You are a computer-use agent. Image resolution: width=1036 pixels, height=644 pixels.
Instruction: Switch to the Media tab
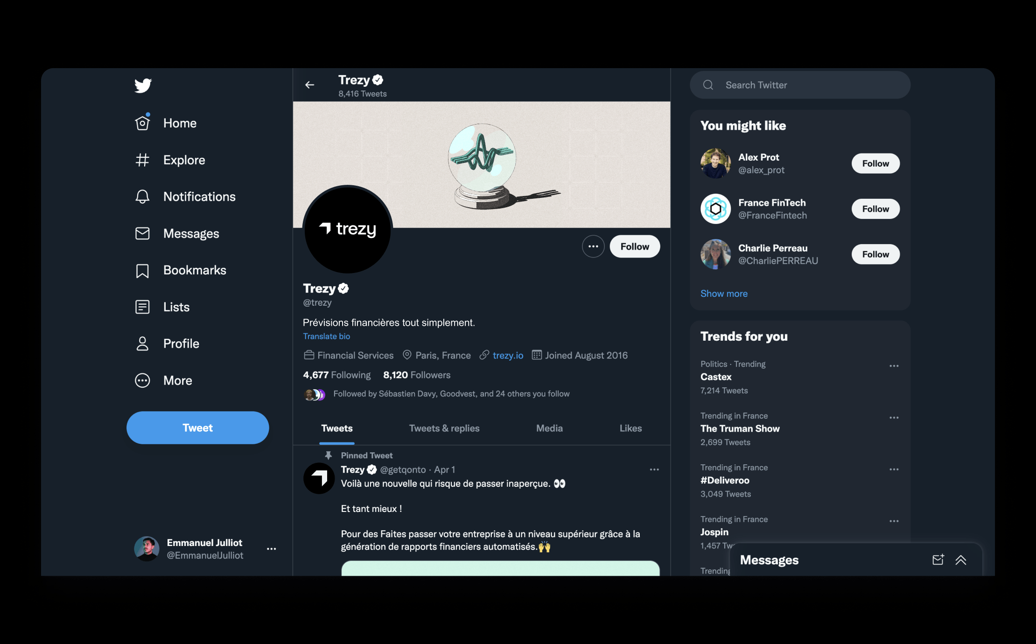coord(549,428)
